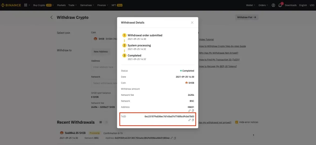This screenshot has width=316, height=145.
Task: Click Withdraw Fiat button
Action: 247,17
